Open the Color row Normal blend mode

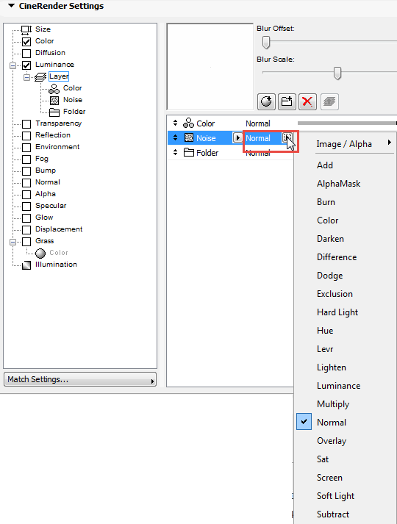click(258, 123)
